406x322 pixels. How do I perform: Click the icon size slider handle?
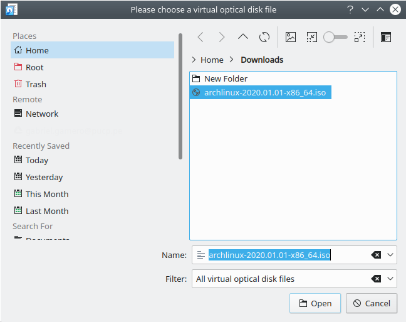(x=329, y=37)
